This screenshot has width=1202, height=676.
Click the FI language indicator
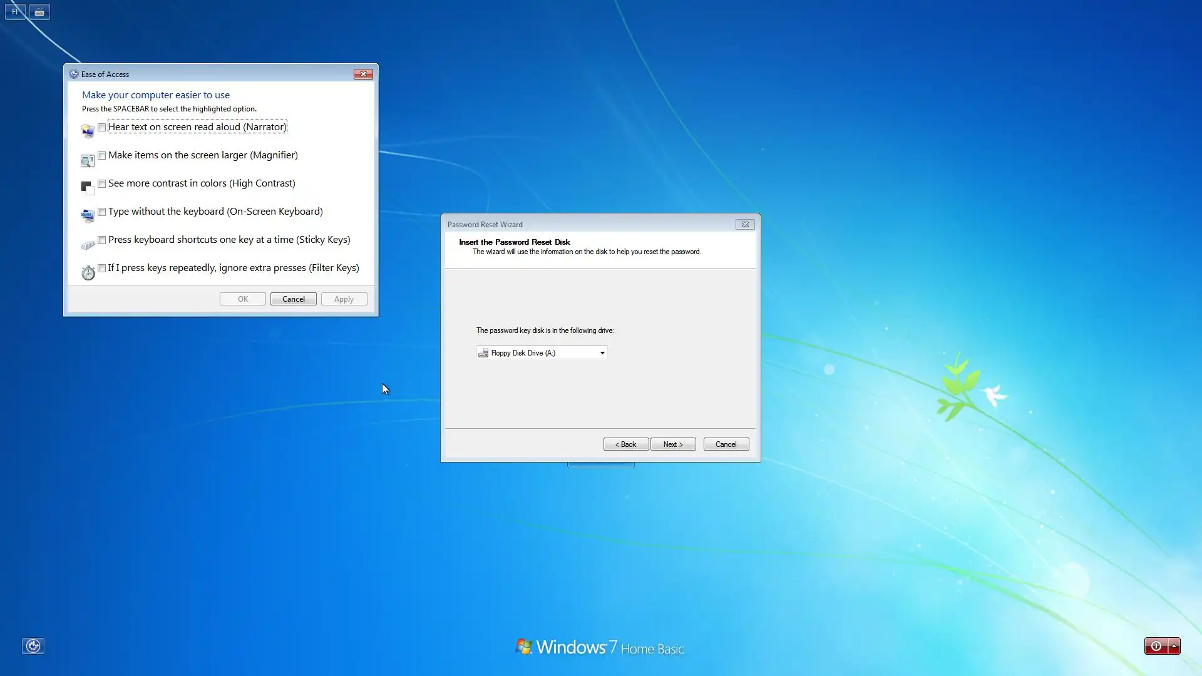15,12
